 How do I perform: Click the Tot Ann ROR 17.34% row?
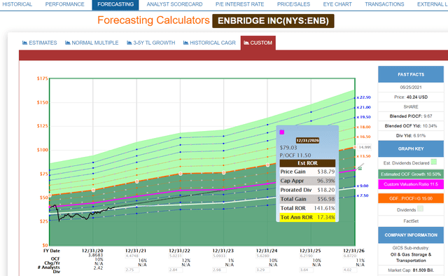point(307,217)
